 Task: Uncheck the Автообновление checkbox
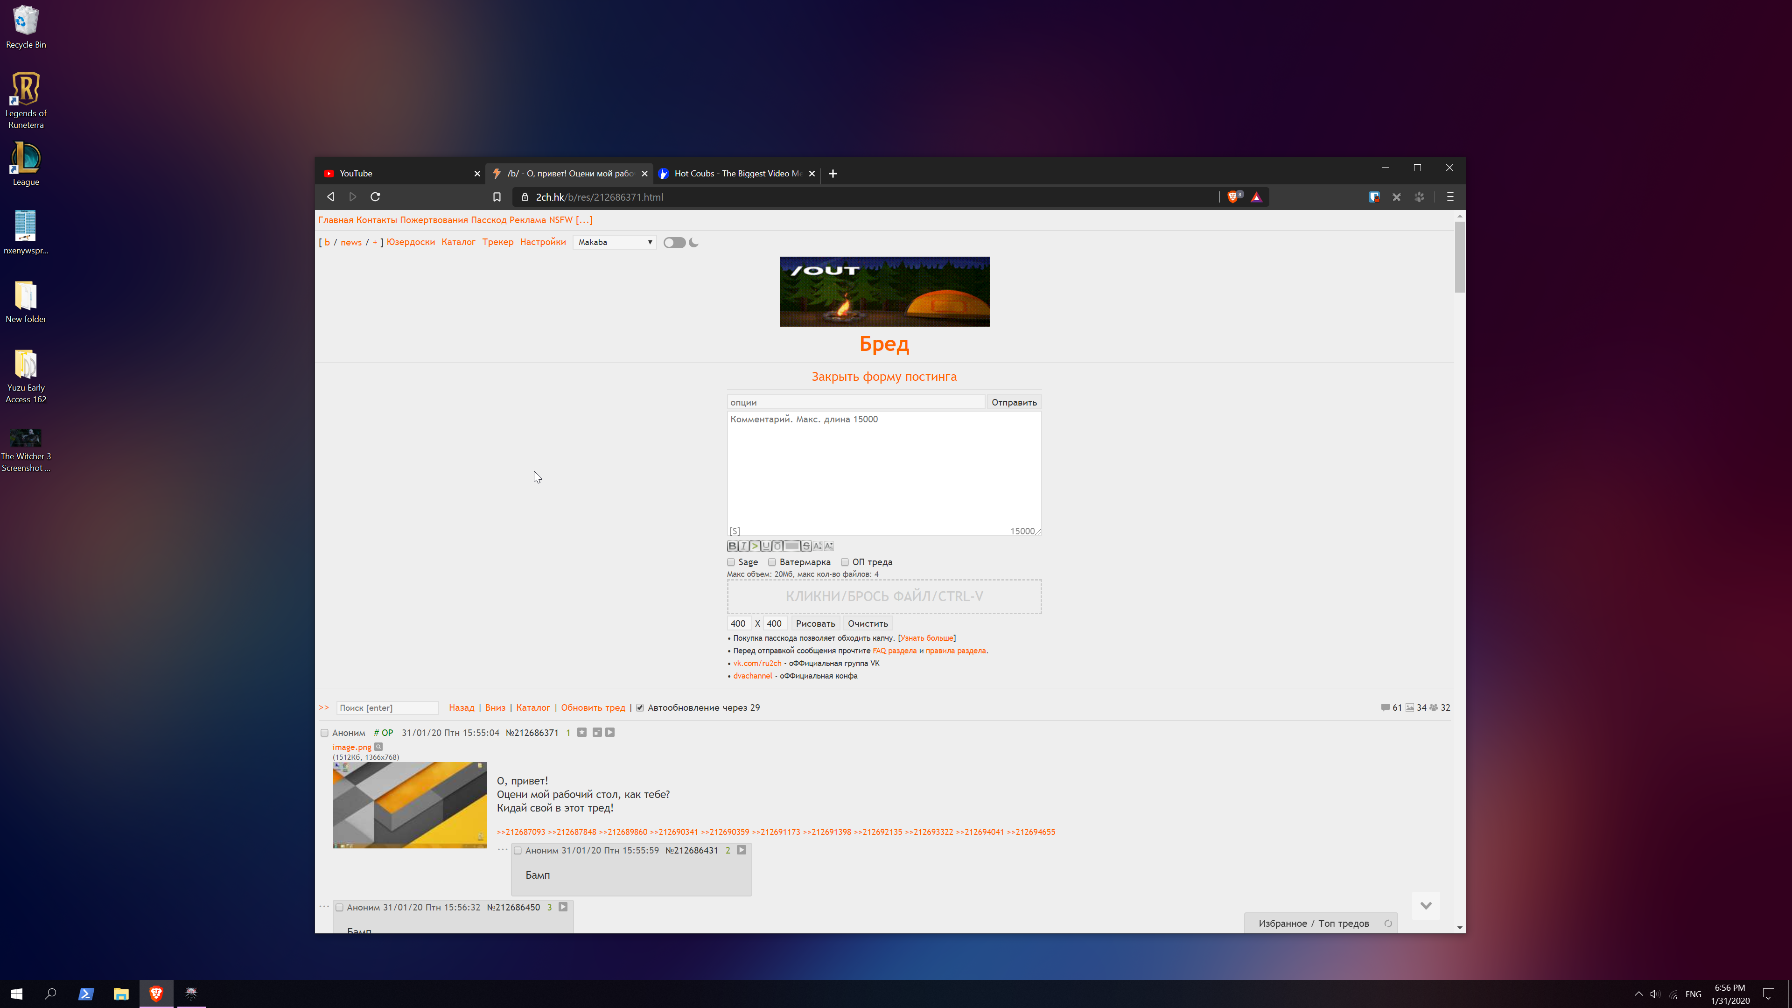click(640, 708)
